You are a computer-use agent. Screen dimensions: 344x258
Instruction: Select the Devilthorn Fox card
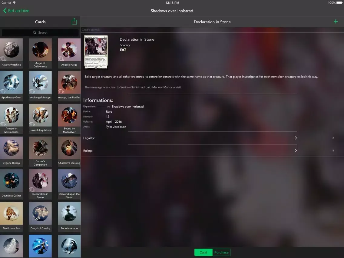coord(12,217)
